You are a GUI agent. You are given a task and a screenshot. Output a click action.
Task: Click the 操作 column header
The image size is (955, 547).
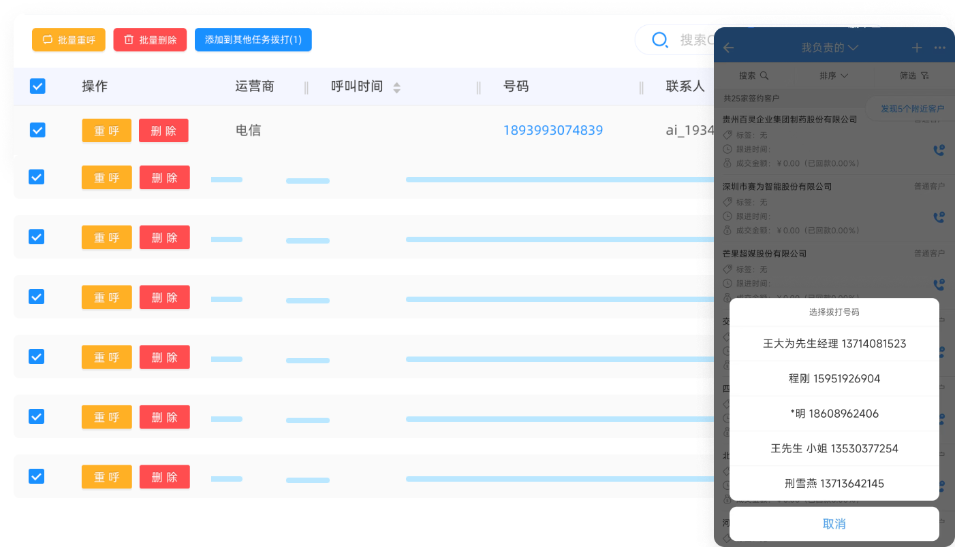tap(95, 86)
